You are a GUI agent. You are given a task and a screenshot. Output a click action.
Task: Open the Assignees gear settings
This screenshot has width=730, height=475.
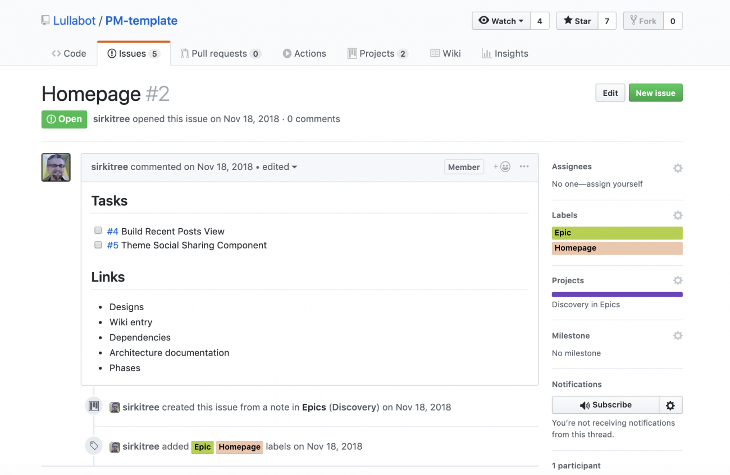pos(678,168)
